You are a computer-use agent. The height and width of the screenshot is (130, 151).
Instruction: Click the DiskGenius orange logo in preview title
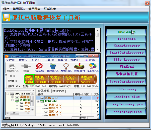[x=7, y=56]
